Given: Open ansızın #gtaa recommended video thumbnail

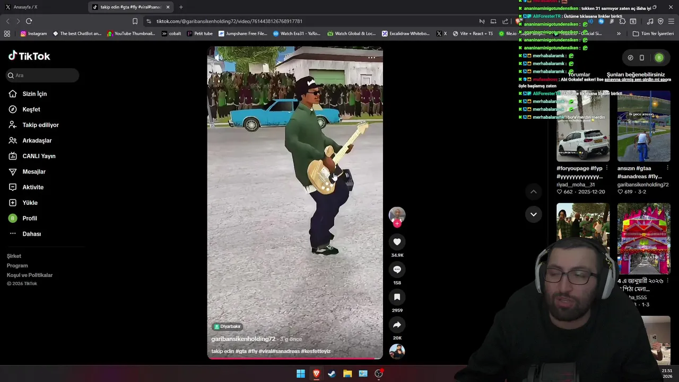Looking at the screenshot, I should tap(643, 126).
